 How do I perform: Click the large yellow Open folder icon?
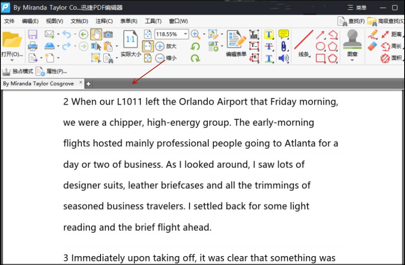[x=12, y=40]
